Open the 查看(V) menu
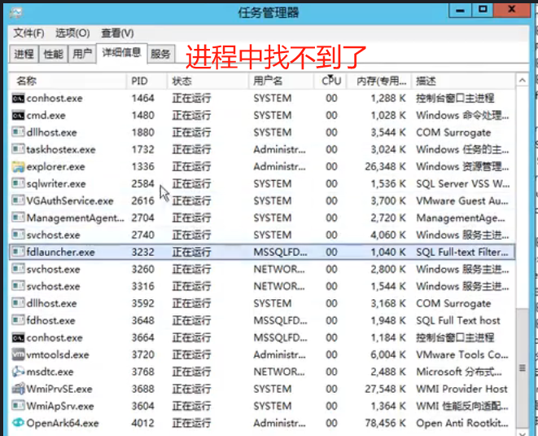Viewport: 538px width, 436px height. pos(117,33)
